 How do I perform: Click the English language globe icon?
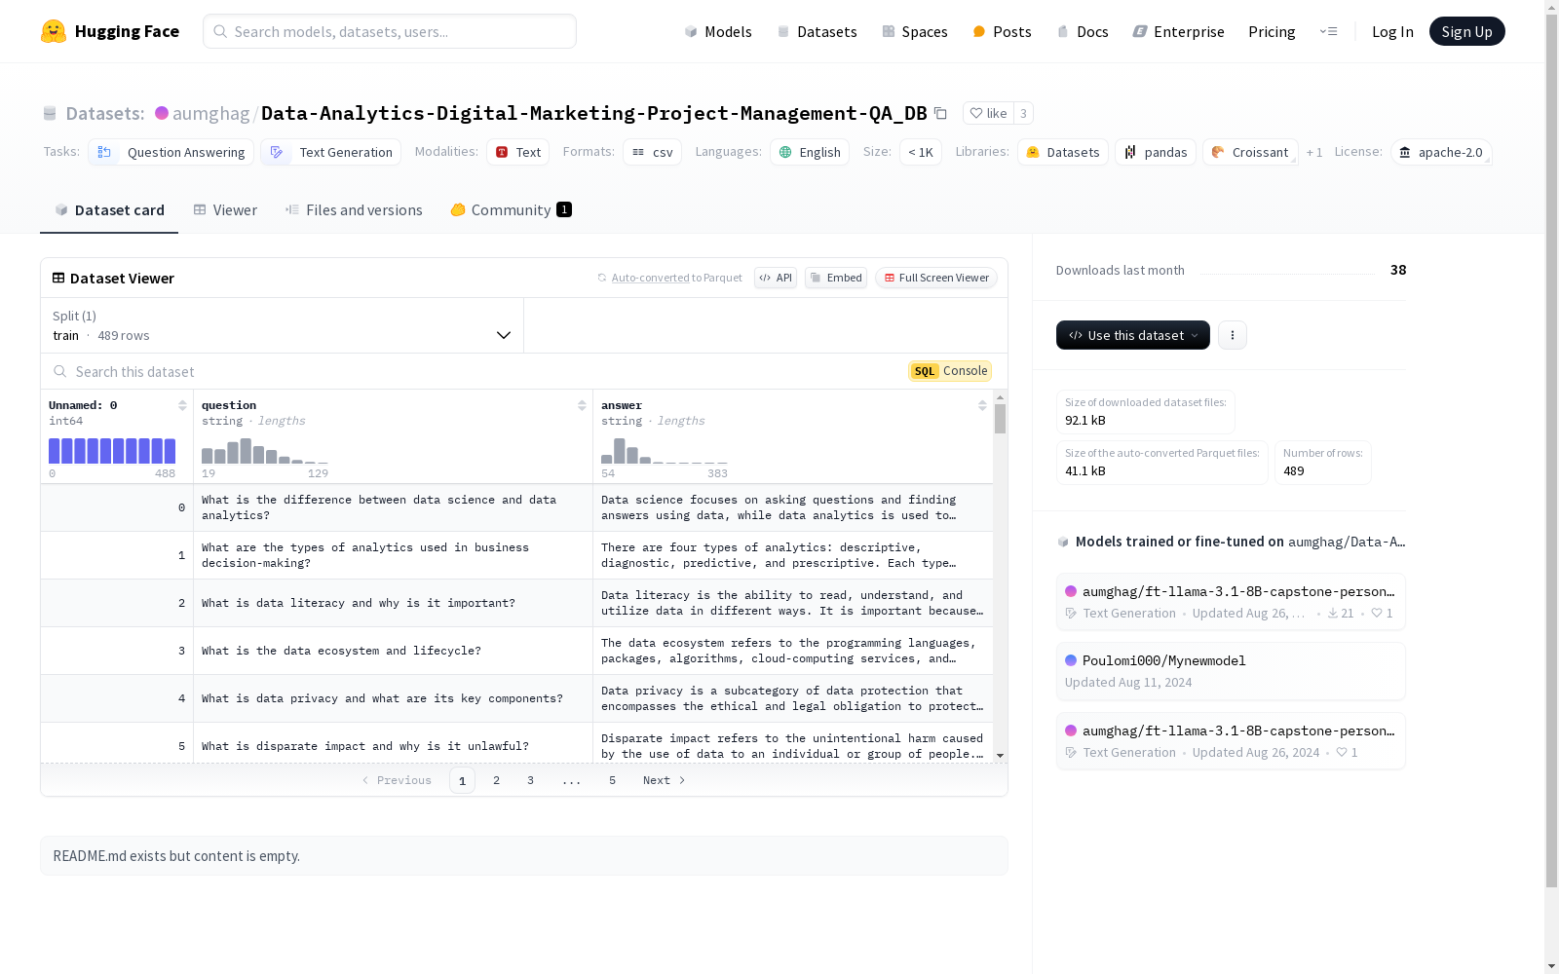tap(785, 152)
